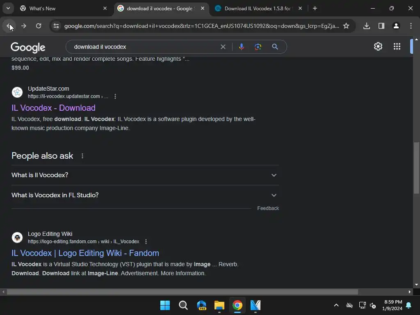This screenshot has width=420, height=315.
Task: Open the clock and date flyout
Action: point(392,305)
